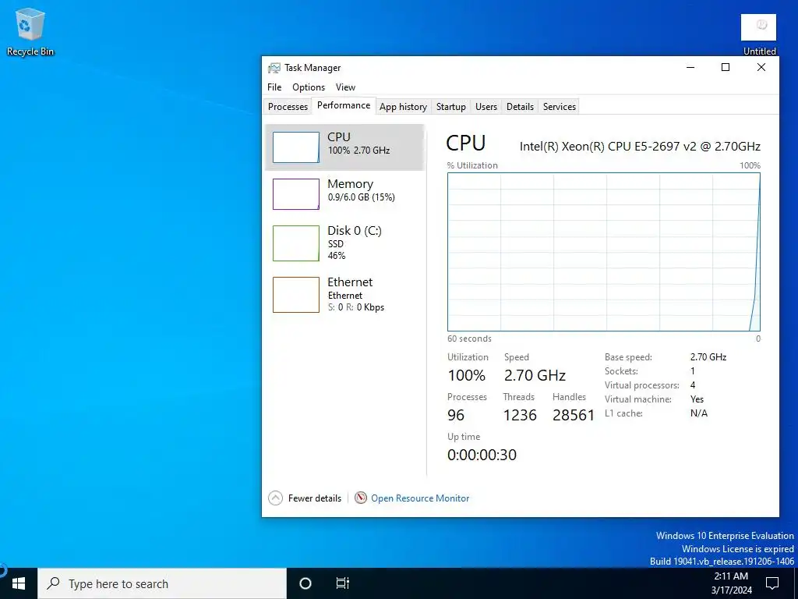Click the Sockets value 1
Viewport: 798px width, 599px height.
click(x=693, y=371)
